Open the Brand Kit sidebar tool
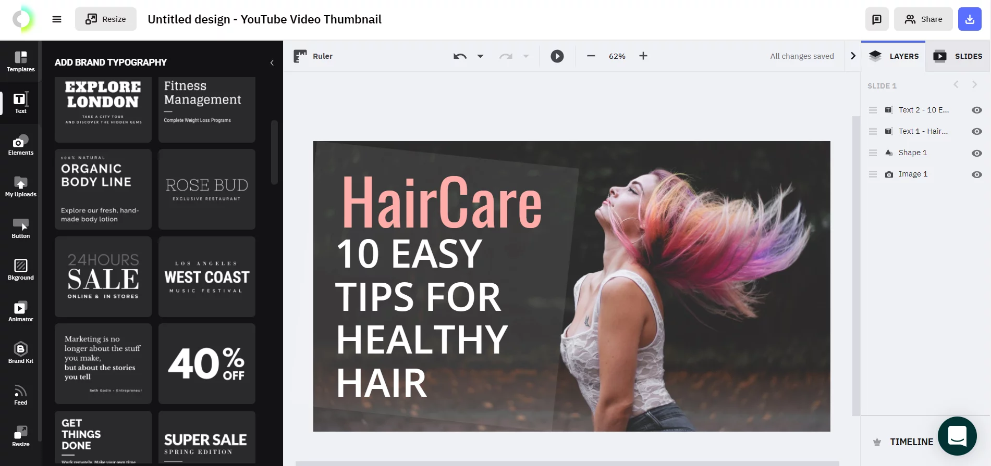The width and height of the screenshot is (991, 466). point(20,354)
